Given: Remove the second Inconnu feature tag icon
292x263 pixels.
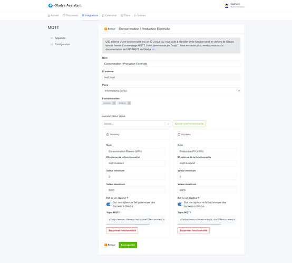Looking at the screenshot, I should pyautogui.click(x=129, y=103).
